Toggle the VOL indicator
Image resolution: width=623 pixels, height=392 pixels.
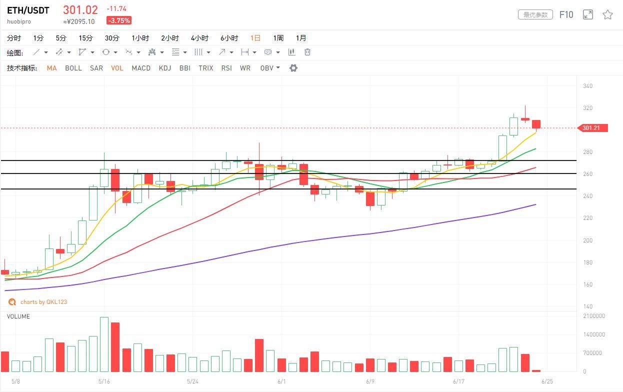(x=117, y=68)
